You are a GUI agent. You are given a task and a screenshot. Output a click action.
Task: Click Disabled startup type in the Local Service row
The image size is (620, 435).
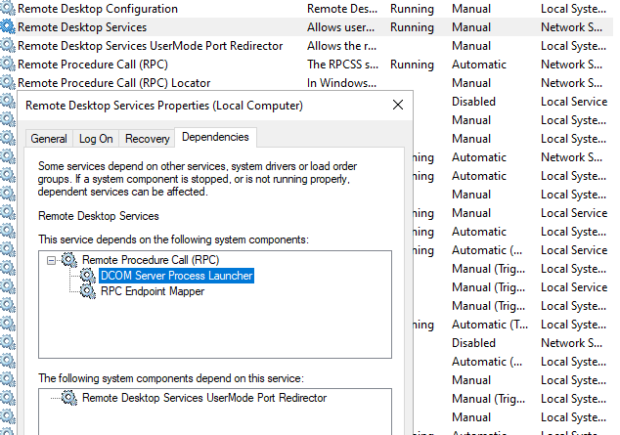473,102
